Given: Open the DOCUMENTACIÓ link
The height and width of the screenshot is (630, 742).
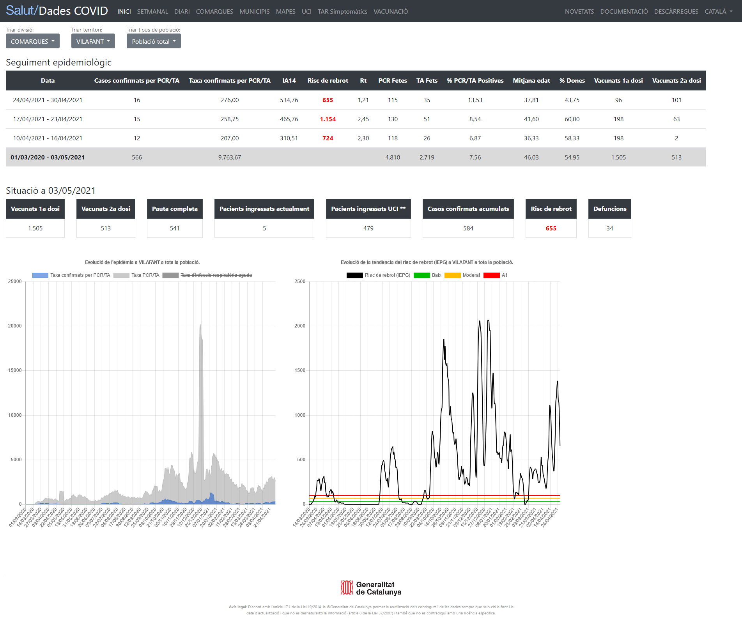Looking at the screenshot, I should point(624,11).
